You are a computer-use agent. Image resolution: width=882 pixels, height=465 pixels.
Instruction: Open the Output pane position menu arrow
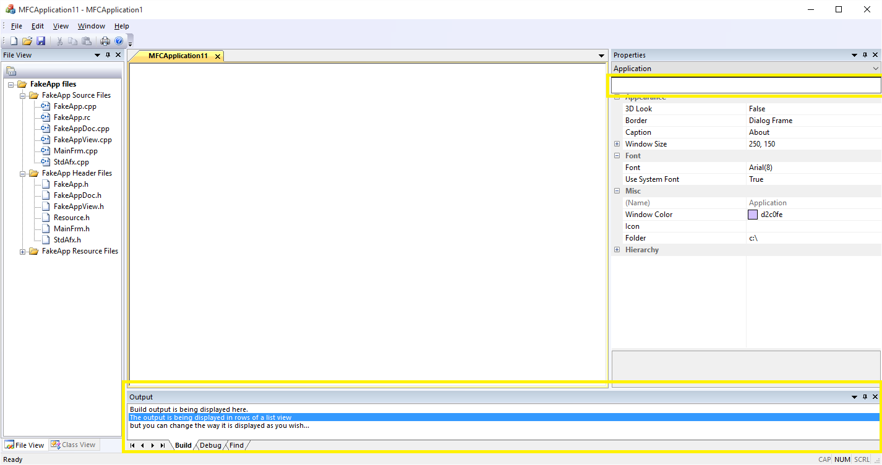(854, 397)
